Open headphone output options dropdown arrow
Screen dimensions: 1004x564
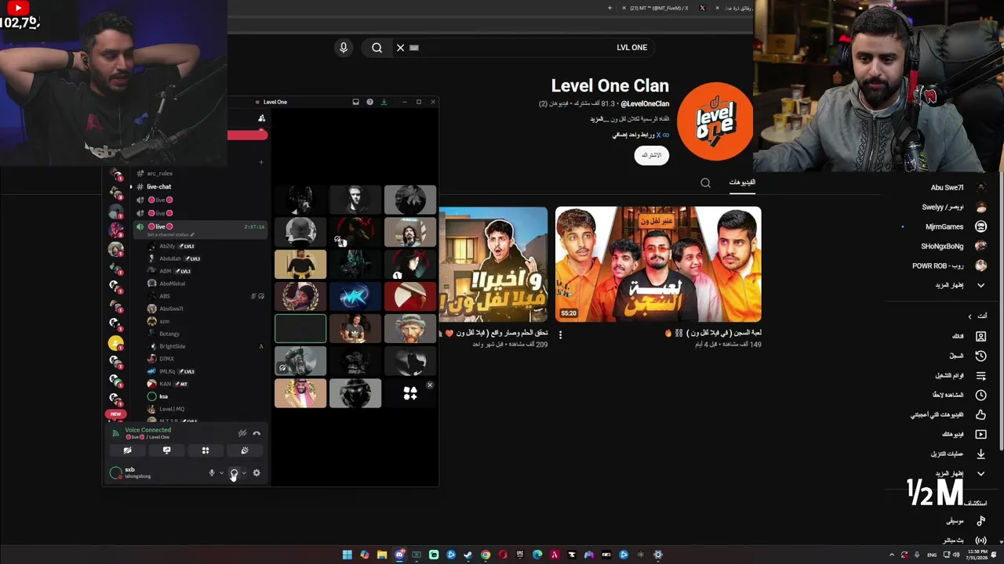tap(244, 473)
